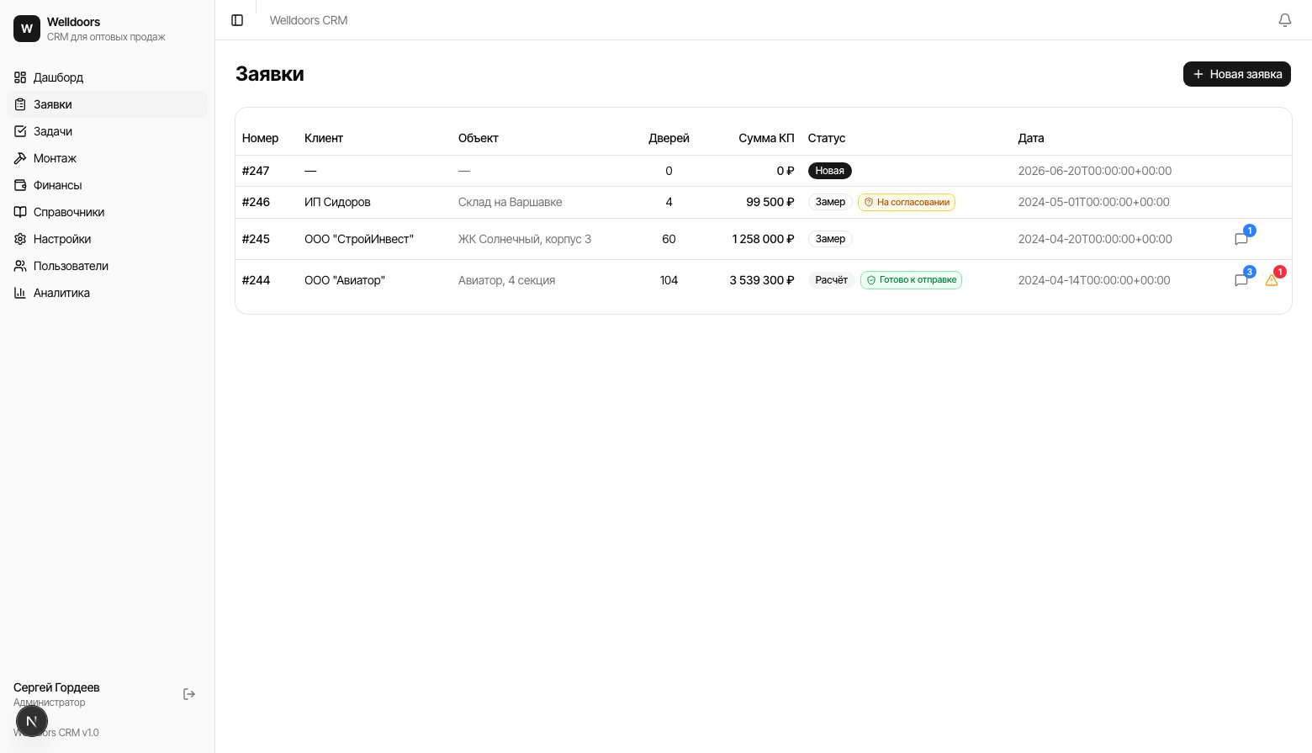Click the Расчёт status badge
Viewport: 1312px width, 753px height.
point(832,280)
